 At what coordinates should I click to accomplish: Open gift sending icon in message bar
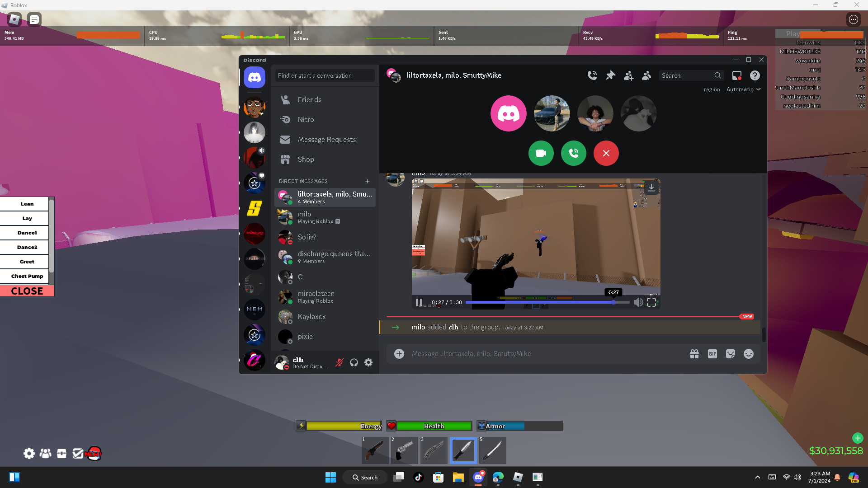click(694, 354)
